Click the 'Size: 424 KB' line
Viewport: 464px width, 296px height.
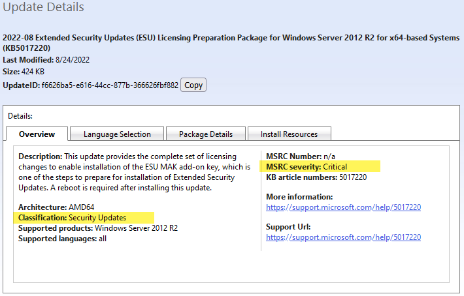tap(24, 72)
